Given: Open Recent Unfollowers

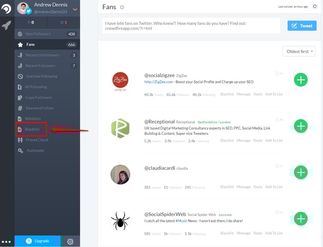Looking at the screenshot, I should tap(47, 55).
